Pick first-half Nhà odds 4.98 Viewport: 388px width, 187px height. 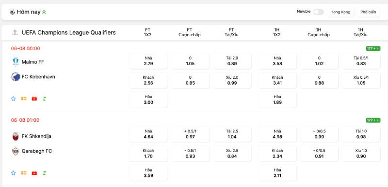click(x=277, y=134)
